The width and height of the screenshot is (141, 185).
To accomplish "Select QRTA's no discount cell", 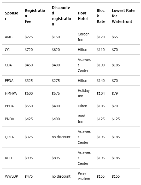I will click(x=62, y=137).
